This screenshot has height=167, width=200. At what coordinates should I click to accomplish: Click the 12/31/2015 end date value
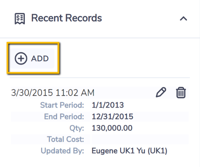tap(112, 117)
